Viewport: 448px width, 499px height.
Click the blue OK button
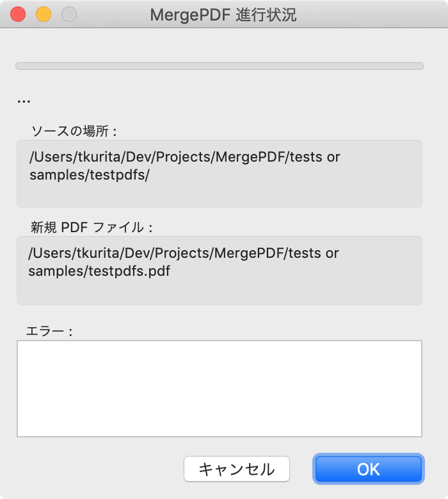tap(368, 469)
